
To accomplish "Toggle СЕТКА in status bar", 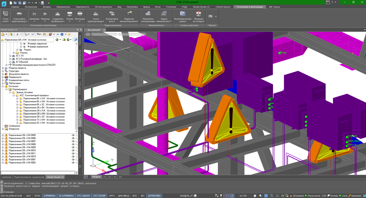I will point(37,196).
